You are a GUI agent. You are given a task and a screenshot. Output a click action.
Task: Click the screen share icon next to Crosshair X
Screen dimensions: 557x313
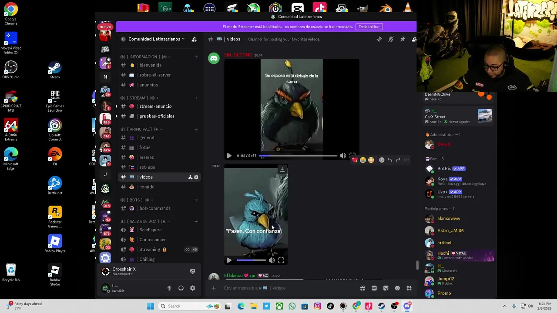[x=192, y=271]
